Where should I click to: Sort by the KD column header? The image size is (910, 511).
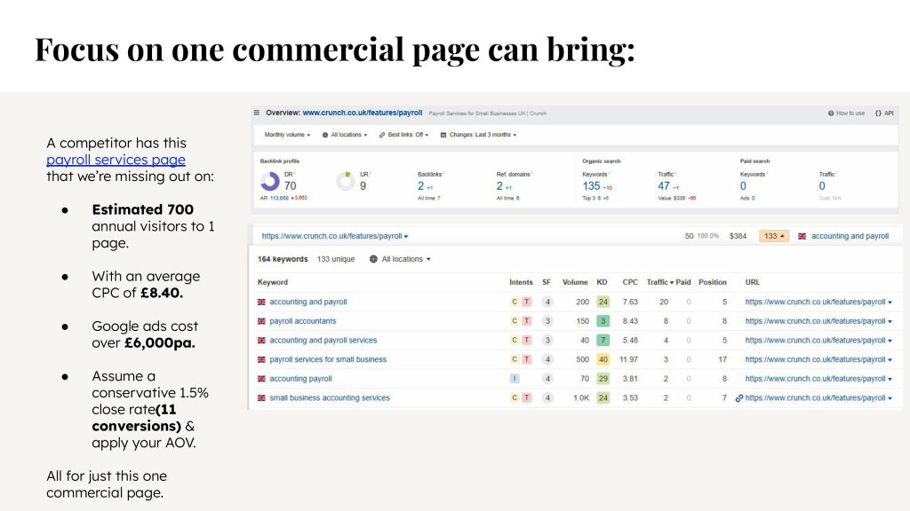coord(602,282)
